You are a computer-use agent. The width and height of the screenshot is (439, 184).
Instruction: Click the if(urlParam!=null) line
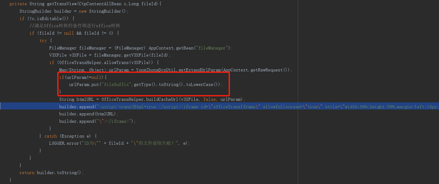83,77
